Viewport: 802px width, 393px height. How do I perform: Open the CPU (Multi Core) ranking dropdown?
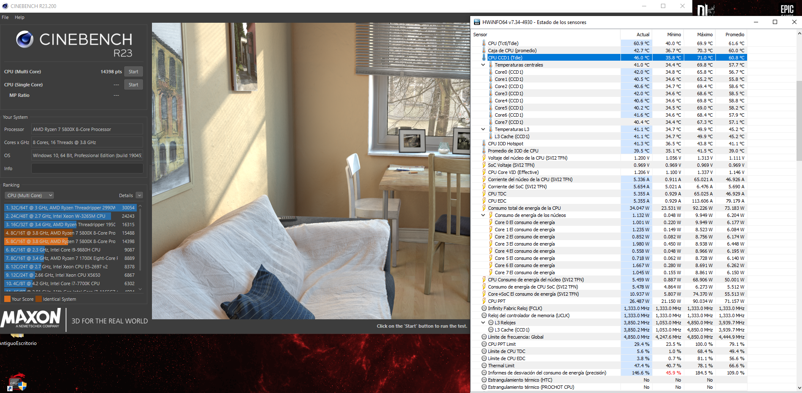coord(30,195)
